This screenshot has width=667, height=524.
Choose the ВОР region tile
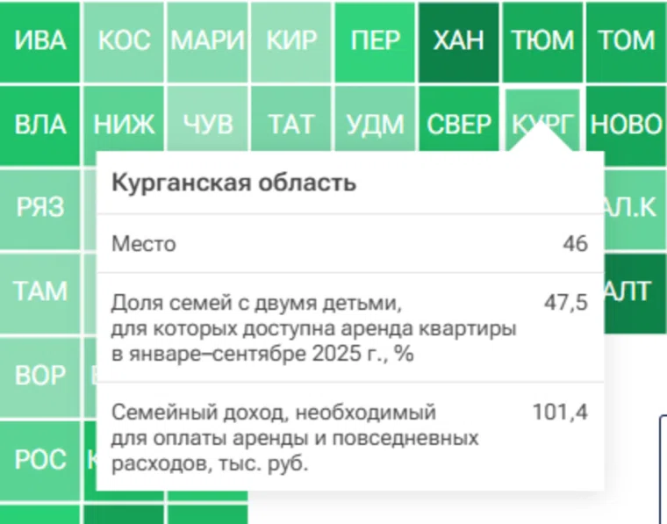coord(40,376)
